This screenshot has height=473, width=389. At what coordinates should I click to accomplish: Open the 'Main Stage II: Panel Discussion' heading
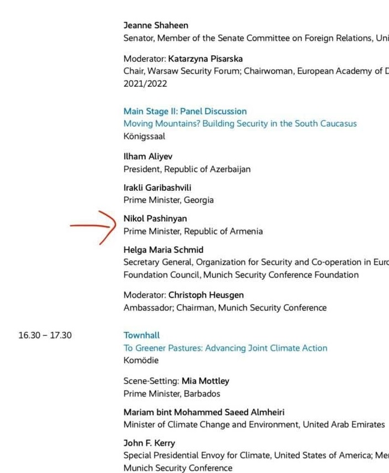click(x=185, y=111)
